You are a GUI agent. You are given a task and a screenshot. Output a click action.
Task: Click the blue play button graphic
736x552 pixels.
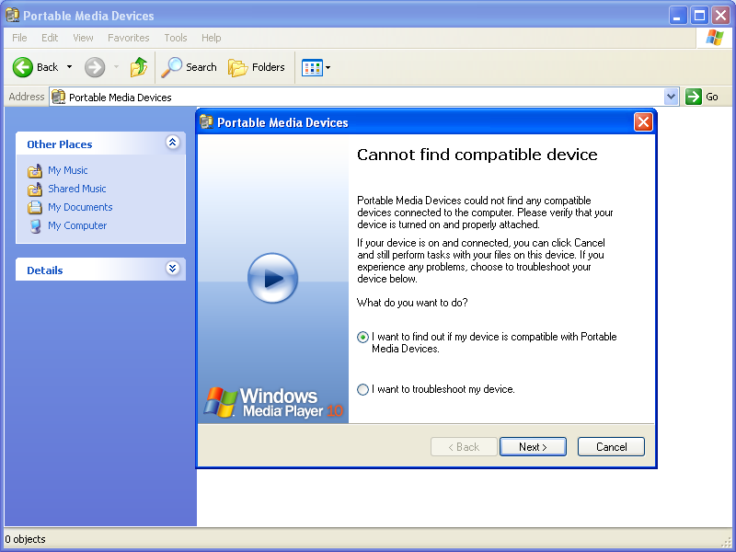(x=272, y=278)
